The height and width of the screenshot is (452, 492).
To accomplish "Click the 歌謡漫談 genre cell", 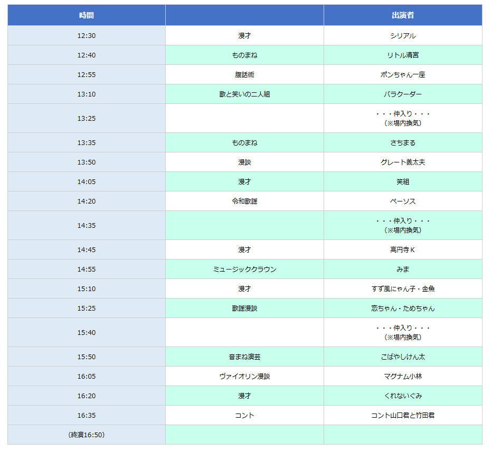I will (x=245, y=308).
